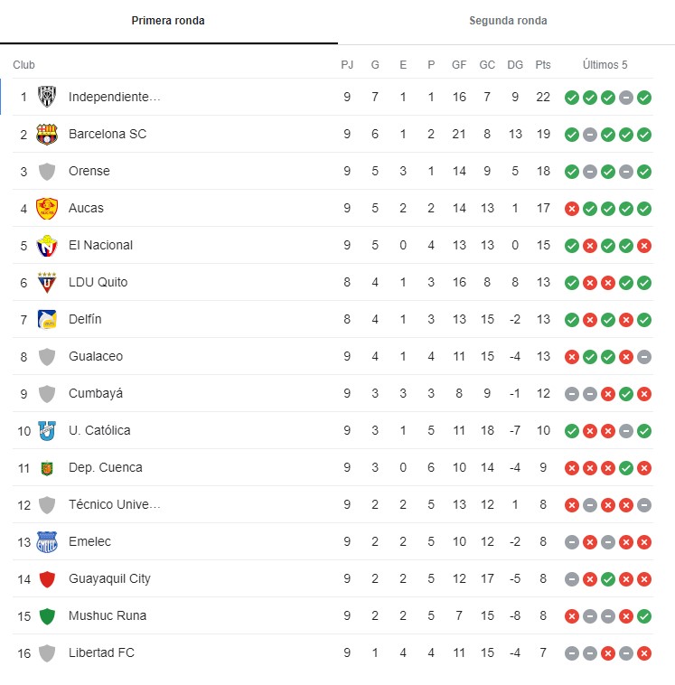This screenshot has height=685, width=675.
Task: Click the Independiente del Valle club crest
Action: [47, 97]
